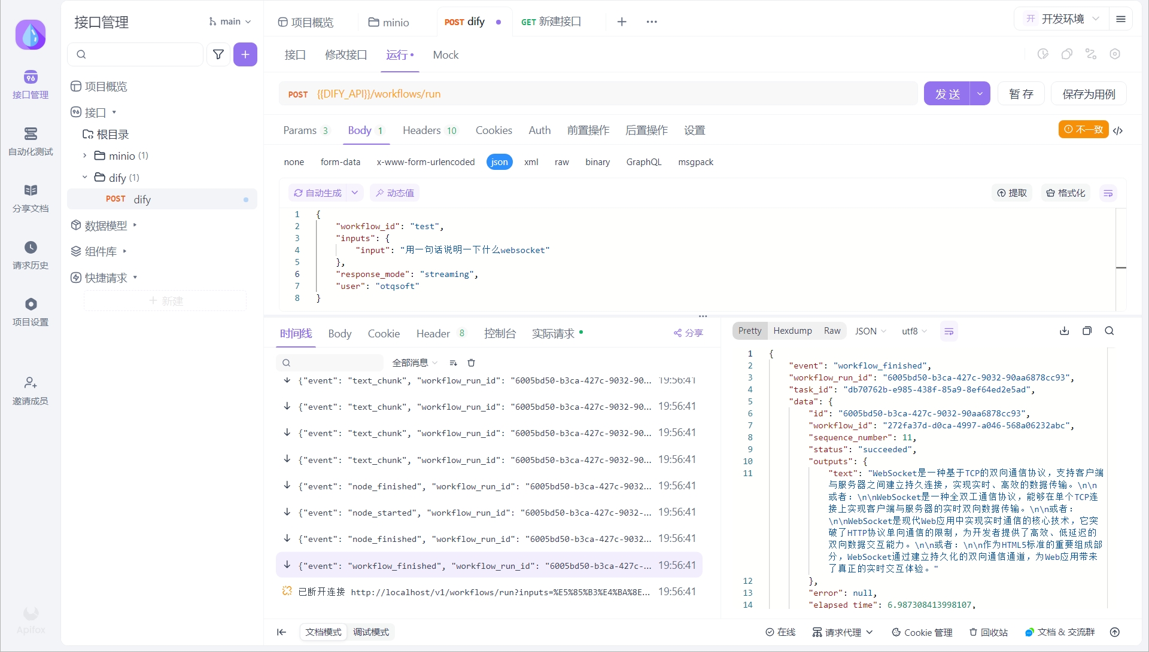Add a new tab with plus icon
This screenshot has height=652, width=1149.
click(x=622, y=22)
